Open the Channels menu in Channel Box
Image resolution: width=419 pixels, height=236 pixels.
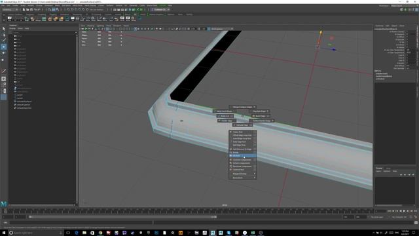pyautogui.click(x=379, y=26)
